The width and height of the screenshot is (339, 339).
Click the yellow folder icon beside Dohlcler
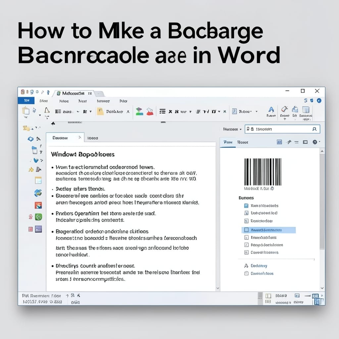coord(100,111)
